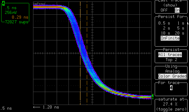Viewport: 189px width, 112px height.
Task: Set persistence to 5 s
Action: coord(181,28)
